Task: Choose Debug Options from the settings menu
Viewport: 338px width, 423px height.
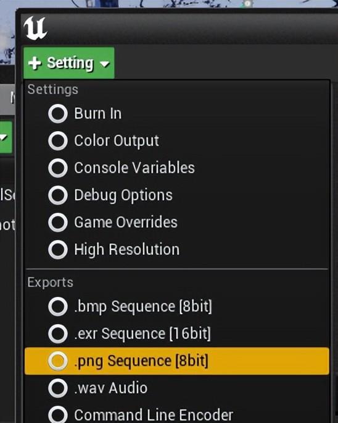Action: (x=177, y=195)
